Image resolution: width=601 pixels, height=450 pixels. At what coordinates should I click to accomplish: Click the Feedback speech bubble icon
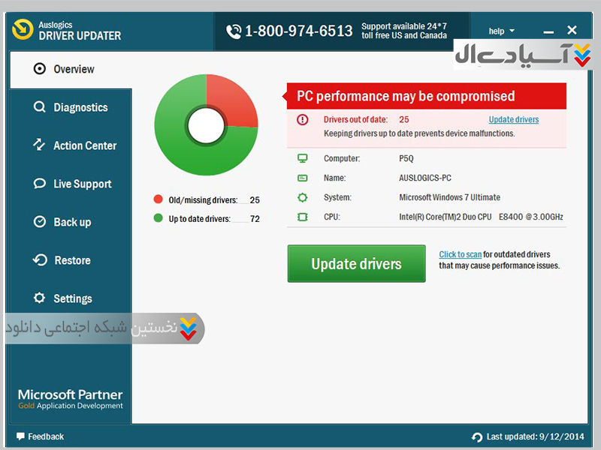tap(20, 436)
